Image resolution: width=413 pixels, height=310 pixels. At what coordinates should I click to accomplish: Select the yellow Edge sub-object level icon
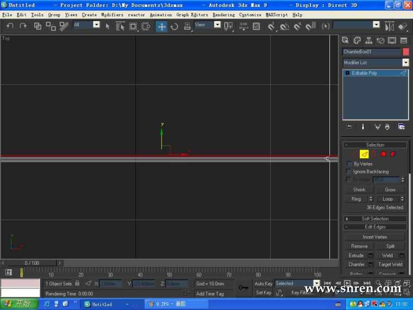coord(364,154)
